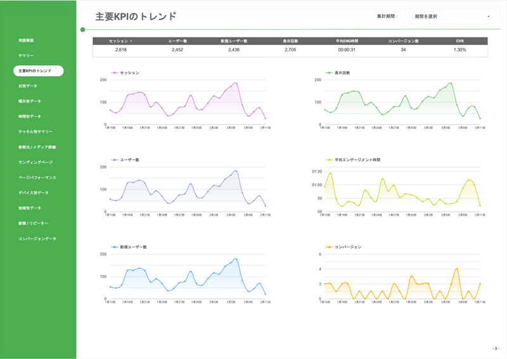
Task: Go to 日別データ page
Action: point(28,86)
